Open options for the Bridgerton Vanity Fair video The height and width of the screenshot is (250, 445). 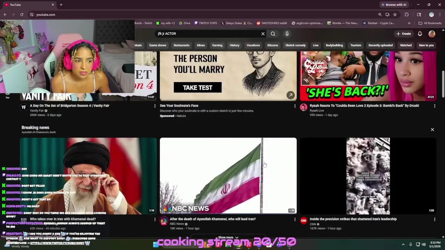[x=155, y=106]
